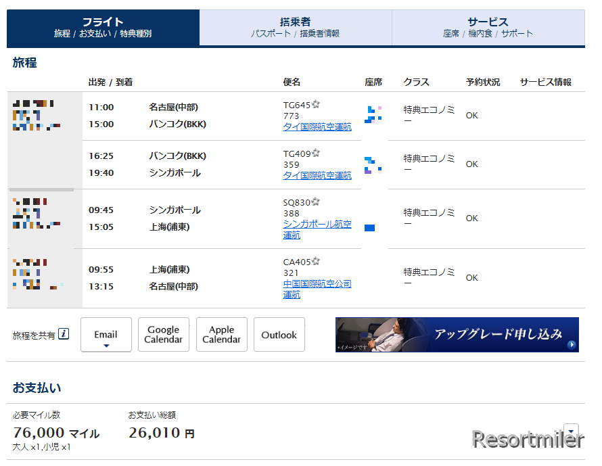Screen dimensions: 602x466
Task: Open タイ国際航空運航 link under TG645
Action: (317, 127)
